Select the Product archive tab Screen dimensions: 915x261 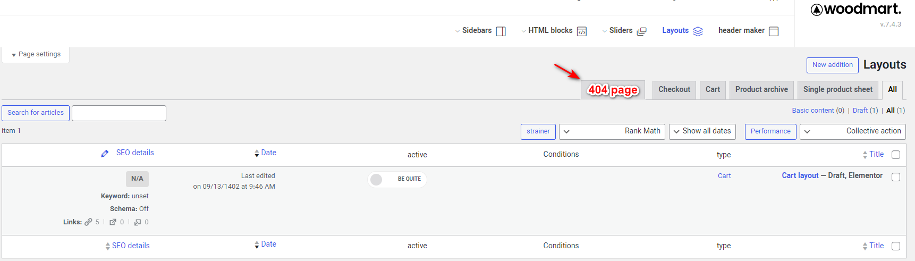click(x=761, y=90)
